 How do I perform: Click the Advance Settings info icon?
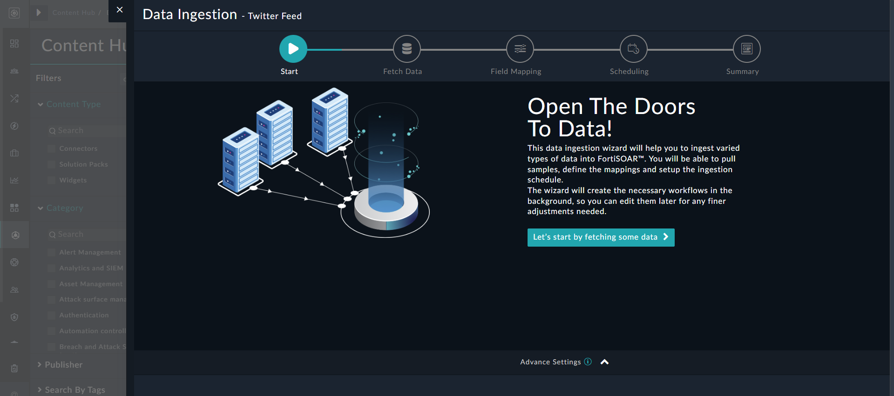click(588, 362)
